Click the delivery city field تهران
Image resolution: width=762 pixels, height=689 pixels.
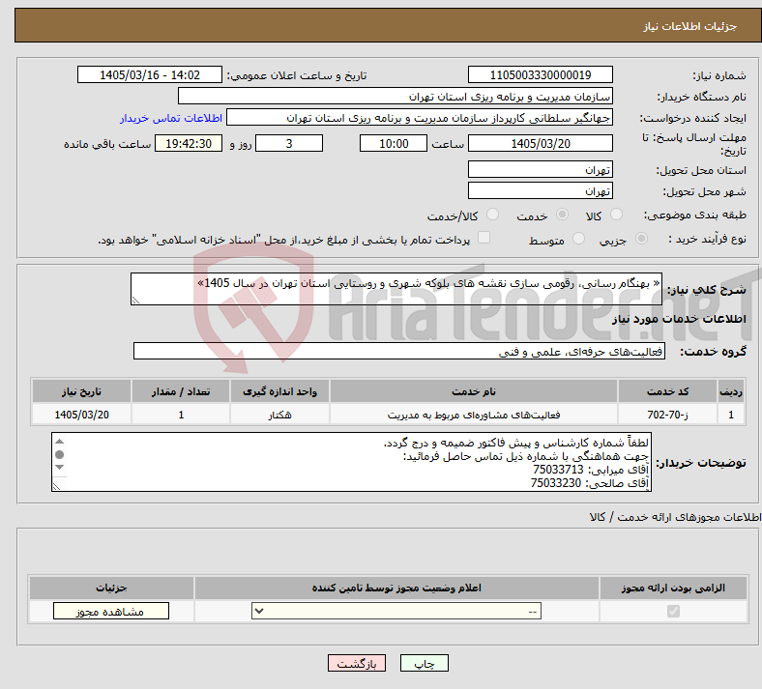point(541,190)
